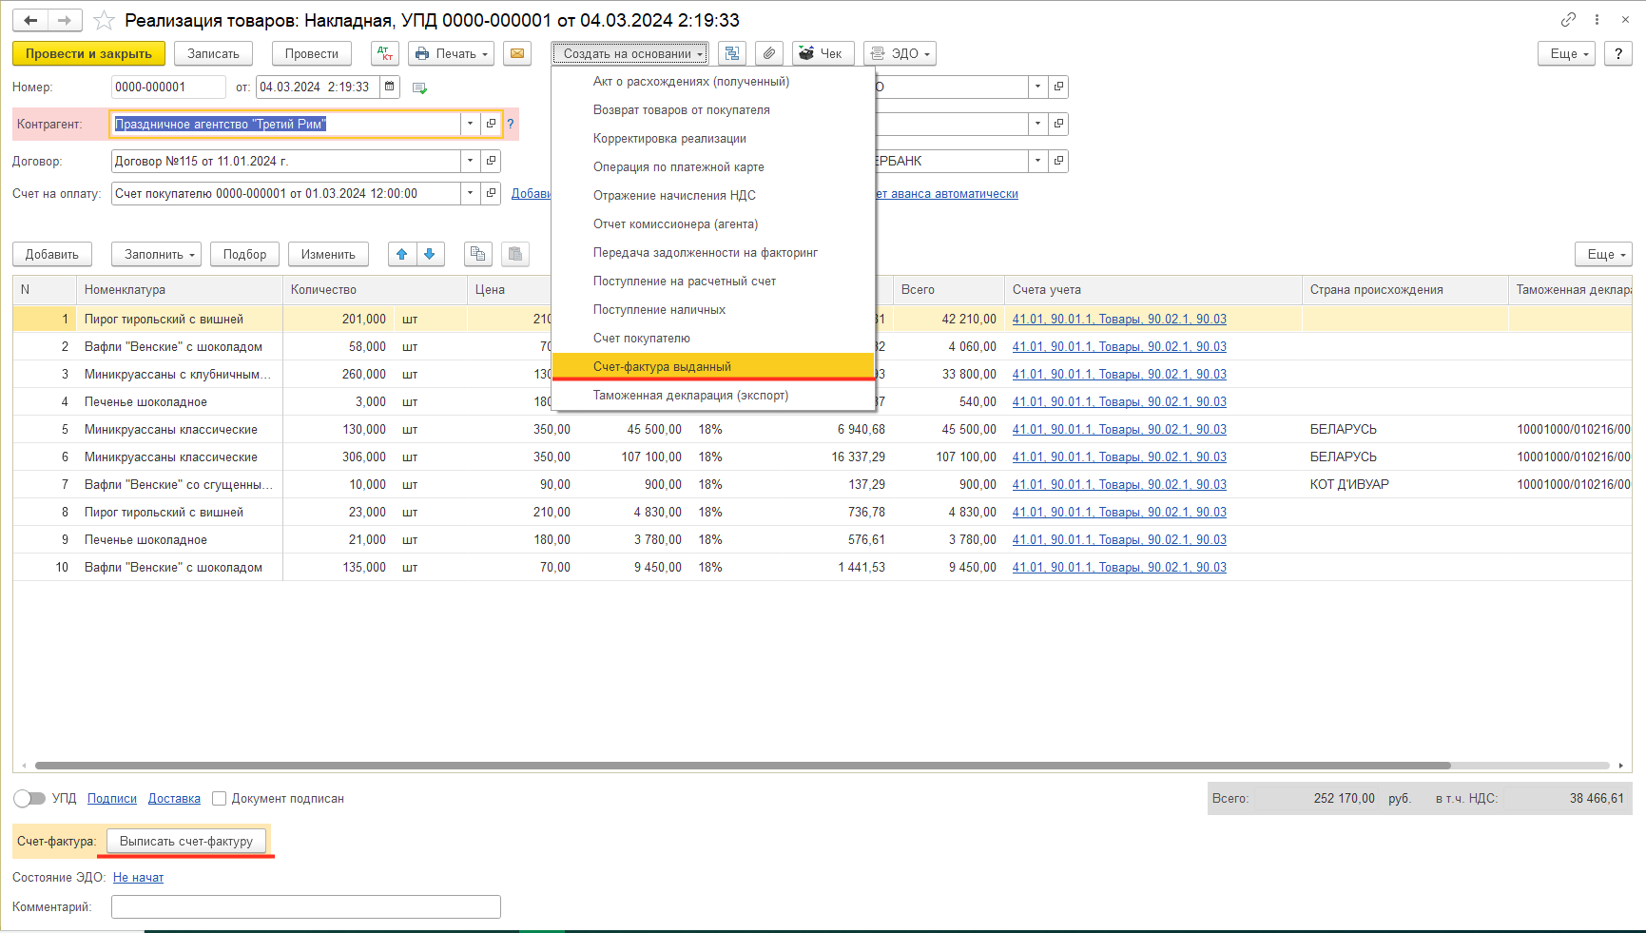Open the bank account field via its open icon
The image size is (1646, 933).
click(1058, 161)
